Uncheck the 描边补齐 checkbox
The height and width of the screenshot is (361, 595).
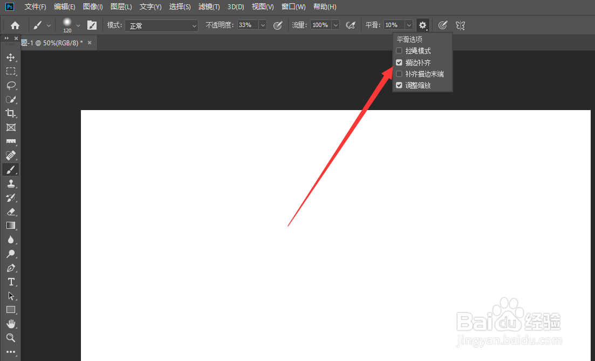(x=399, y=62)
